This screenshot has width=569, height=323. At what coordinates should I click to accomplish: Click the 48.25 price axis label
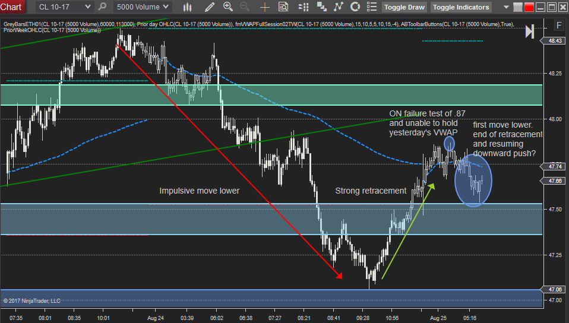(x=555, y=73)
